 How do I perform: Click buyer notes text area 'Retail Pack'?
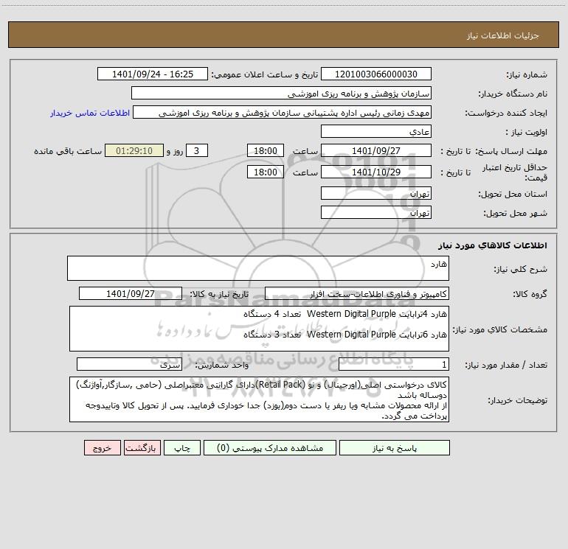(x=259, y=399)
